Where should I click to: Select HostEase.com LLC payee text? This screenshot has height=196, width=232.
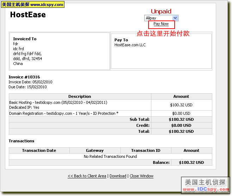click(x=130, y=45)
